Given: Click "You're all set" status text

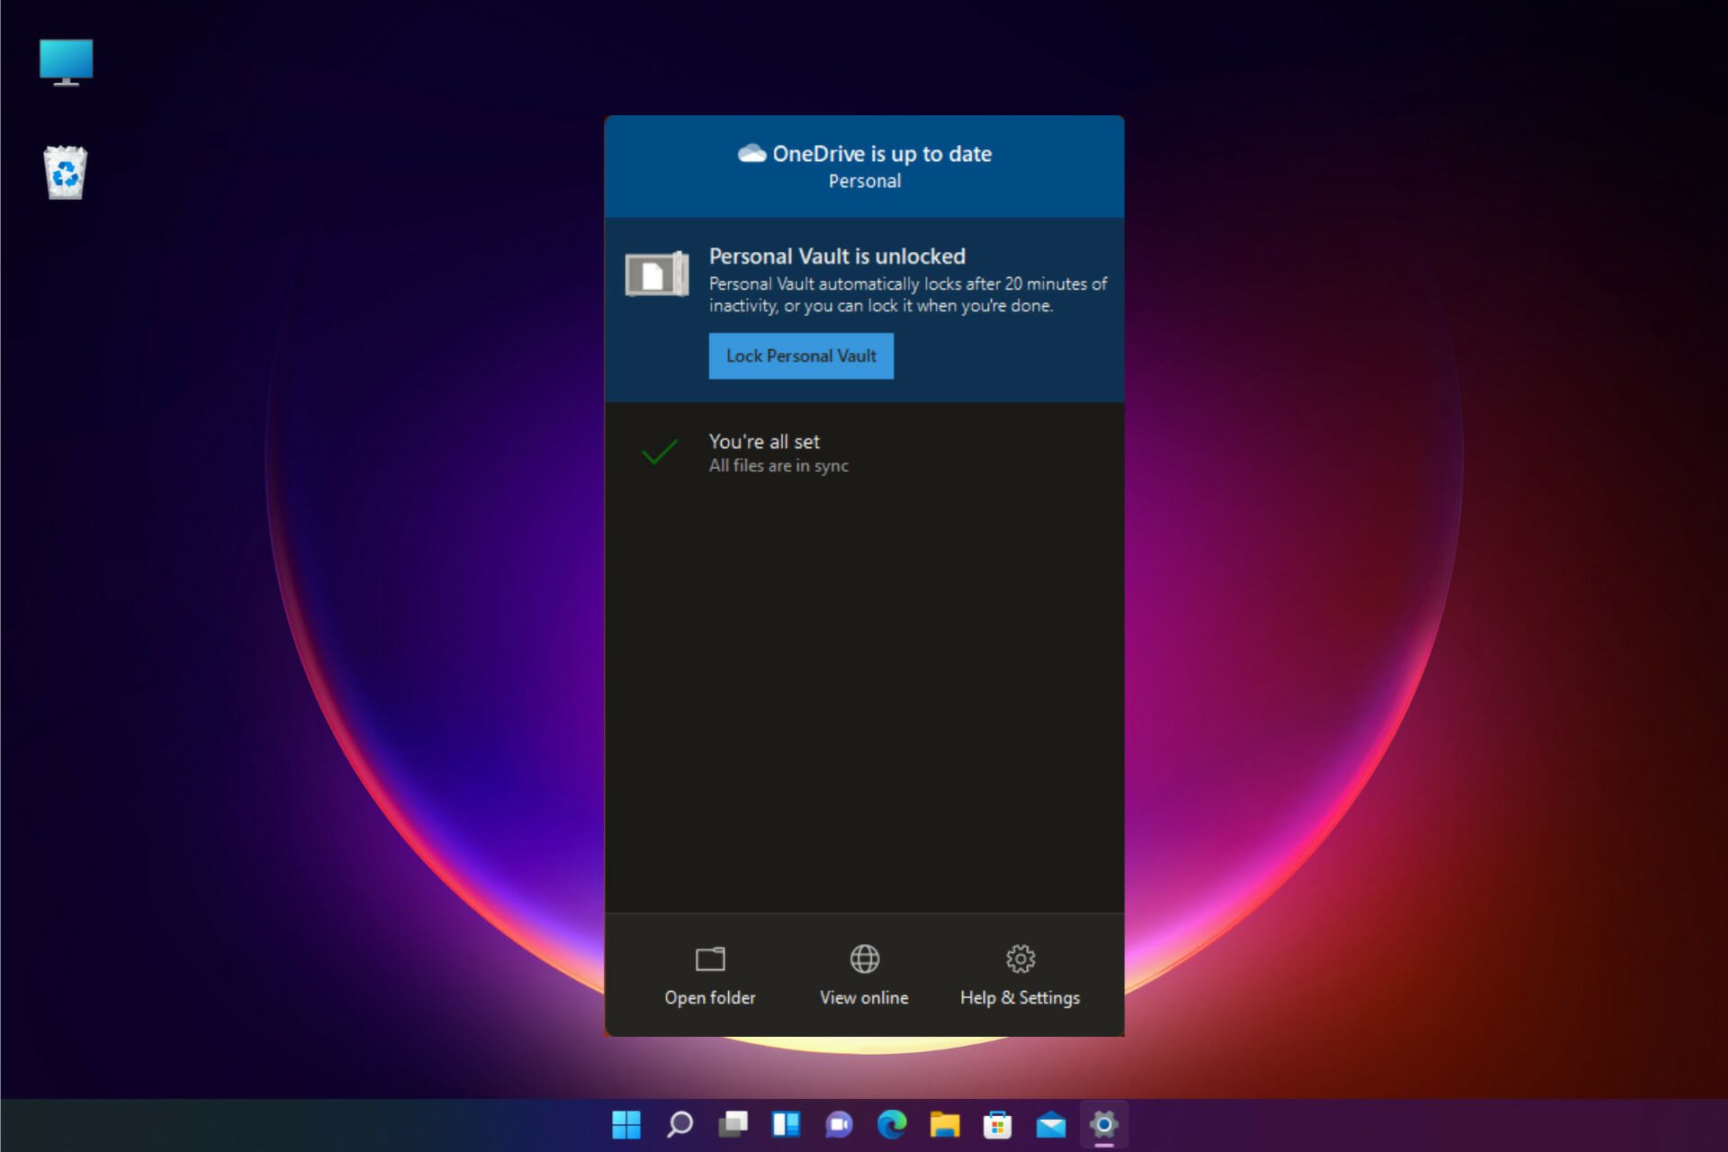Looking at the screenshot, I should click(764, 442).
